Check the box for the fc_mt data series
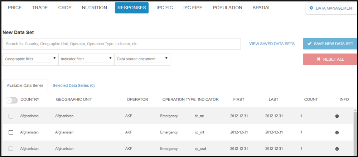358x157 pixels. (11, 116)
